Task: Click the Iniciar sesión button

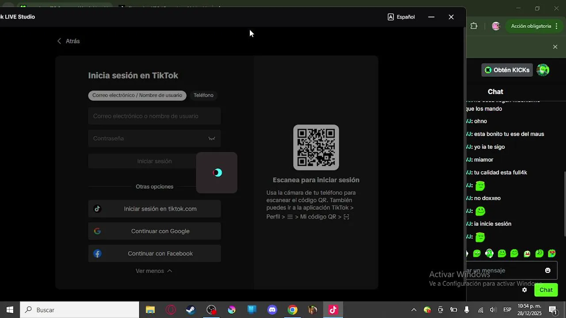Action: coord(154,161)
